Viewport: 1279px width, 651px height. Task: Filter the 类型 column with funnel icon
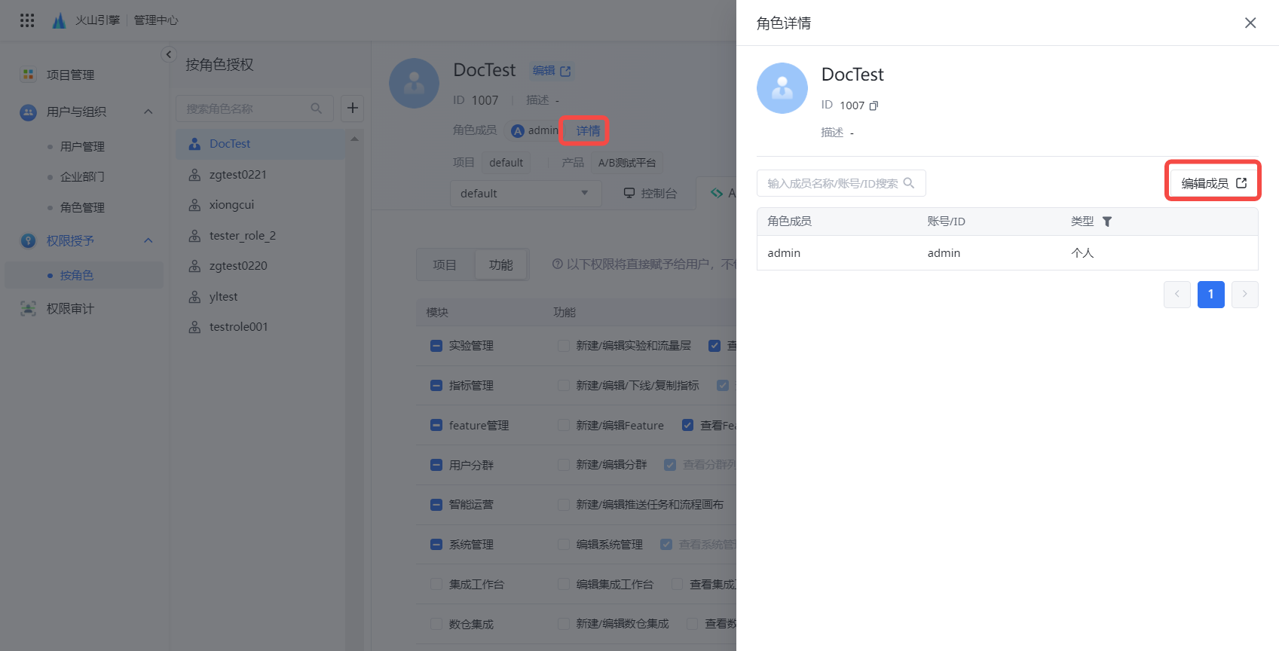pos(1107,222)
